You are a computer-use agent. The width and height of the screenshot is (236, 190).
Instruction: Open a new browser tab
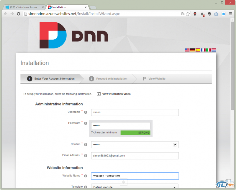[93, 7]
